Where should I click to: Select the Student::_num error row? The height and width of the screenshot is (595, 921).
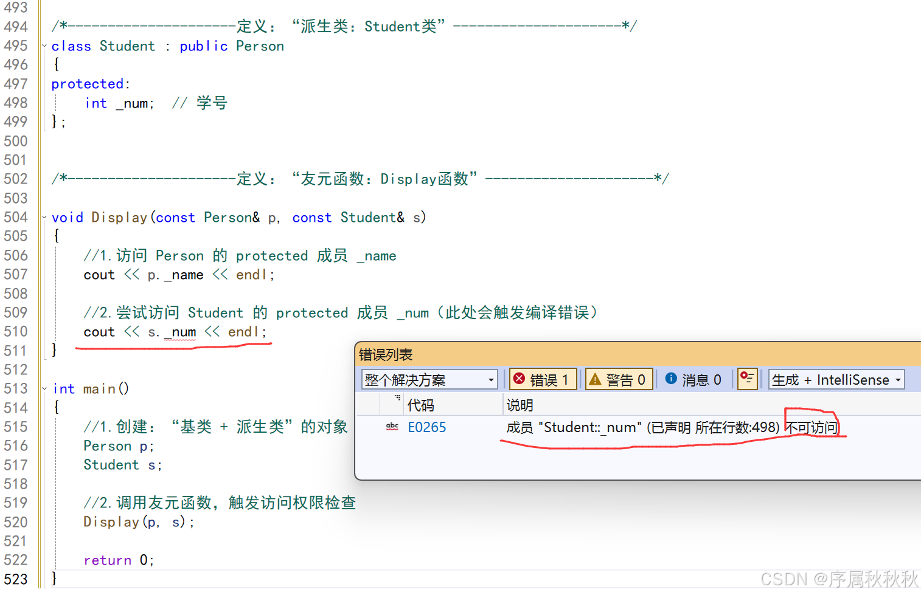coord(608,427)
